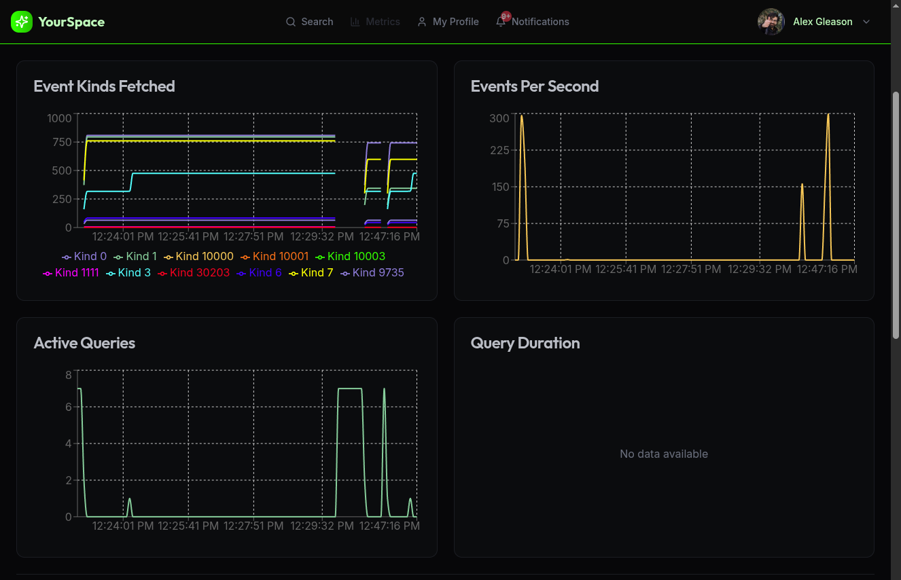The image size is (901, 580).
Task: Click the Notifications nav label
Action: coord(540,22)
